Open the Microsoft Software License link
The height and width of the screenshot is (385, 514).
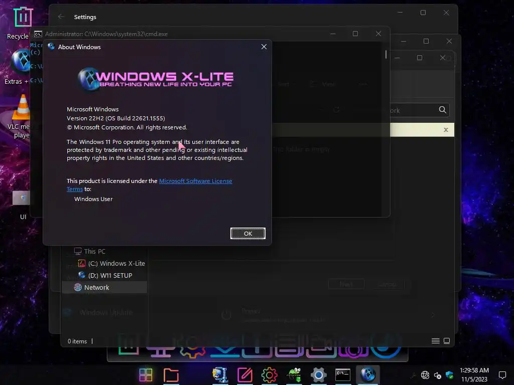pos(195,181)
